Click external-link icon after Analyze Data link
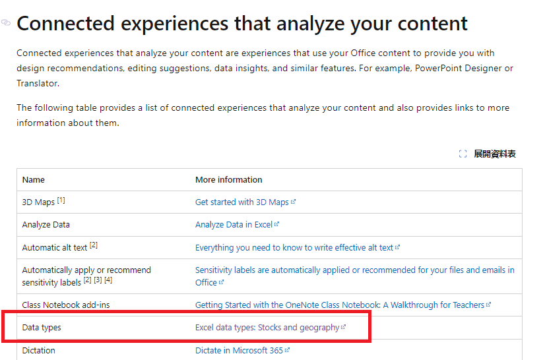 pos(277,225)
